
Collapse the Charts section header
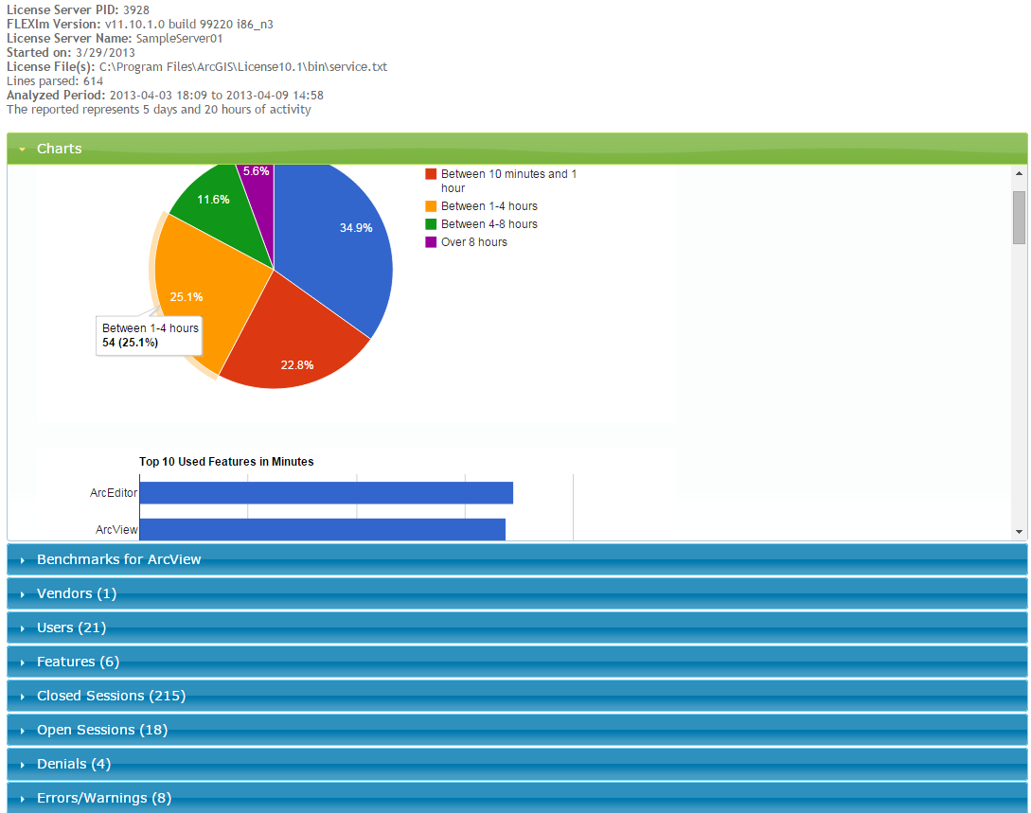pos(59,149)
